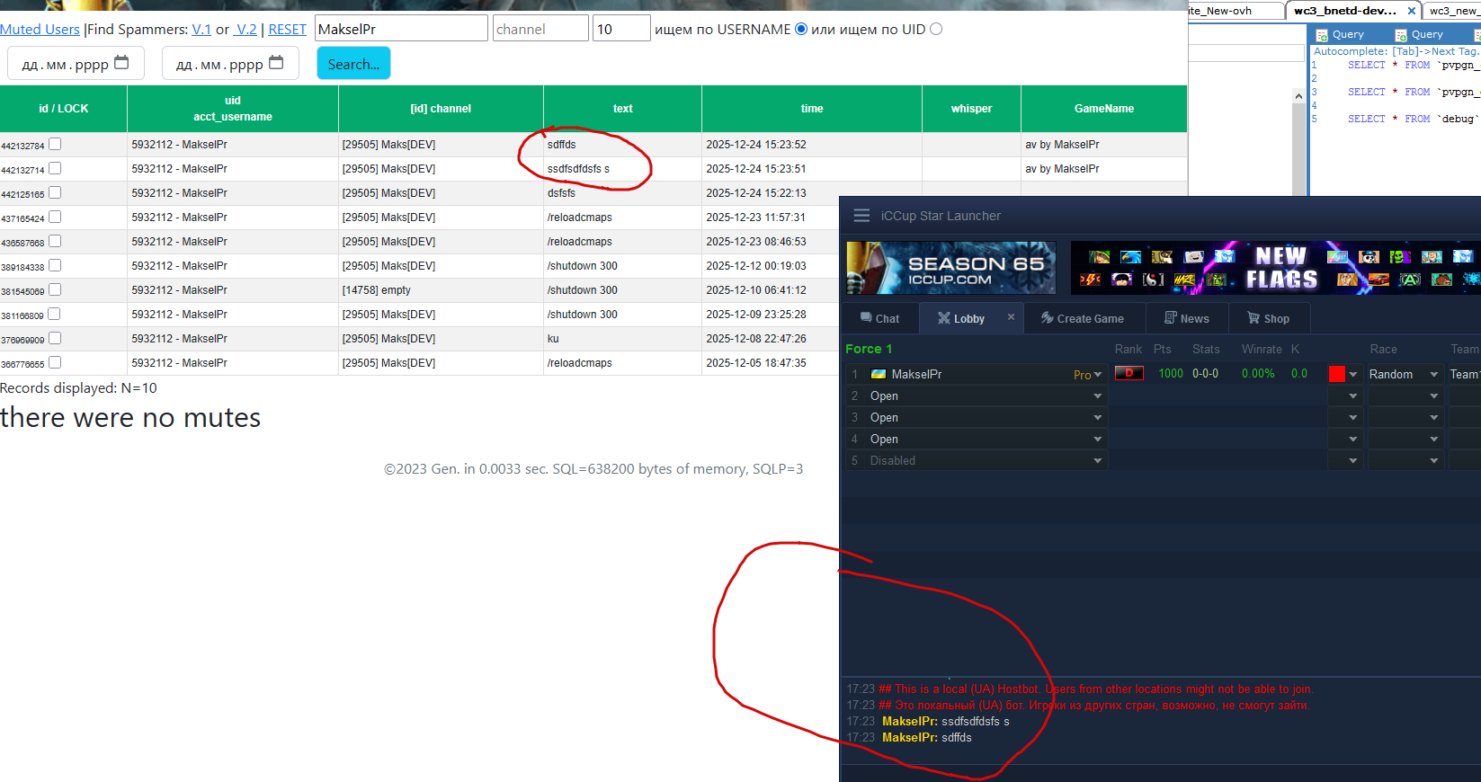Switch to the Chat tab

point(880,318)
